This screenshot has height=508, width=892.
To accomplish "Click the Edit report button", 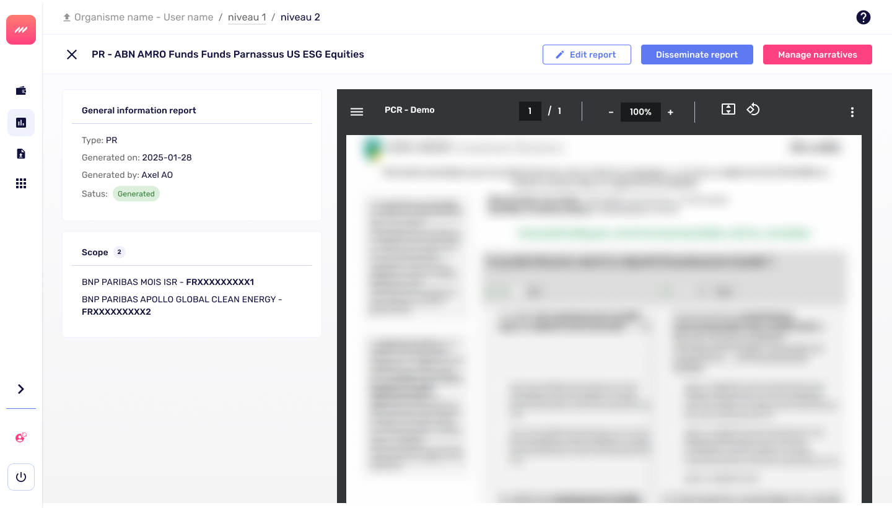I will 587,55.
